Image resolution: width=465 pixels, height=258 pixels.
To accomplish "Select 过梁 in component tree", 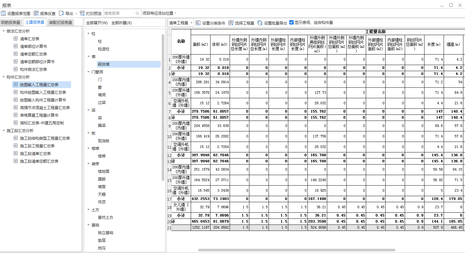I will pyautogui.click(x=102, y=102).
